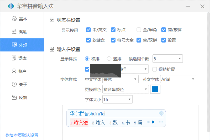Click the sliders icon beside 高级
The image size is (210, 140).
(x=14, y=32)
